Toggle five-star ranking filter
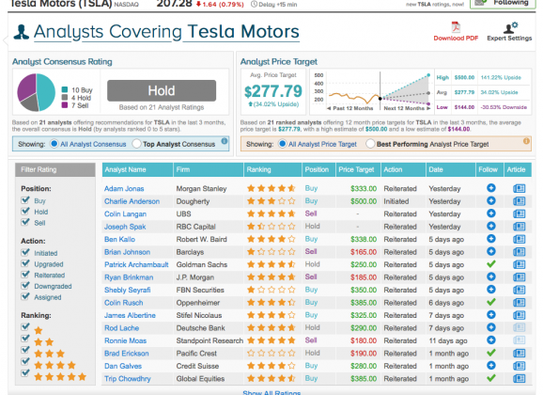Image resolution: width=543 pixels, height=395 pixels. (x=25, y=373)
